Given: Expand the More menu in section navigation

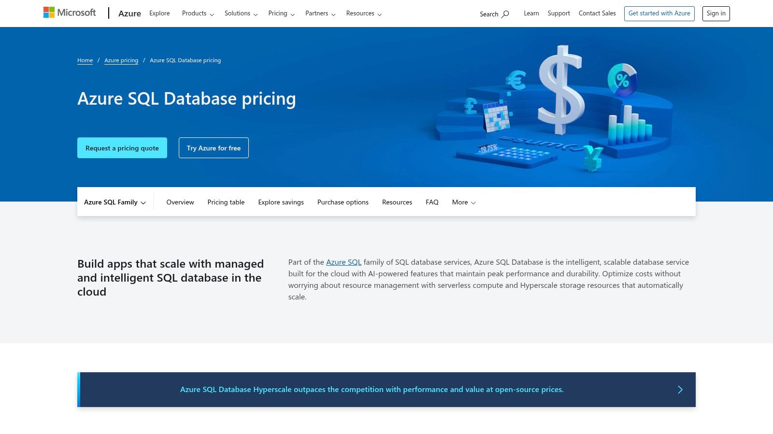Looking at the screenshot, I should [x=464, y=202].
